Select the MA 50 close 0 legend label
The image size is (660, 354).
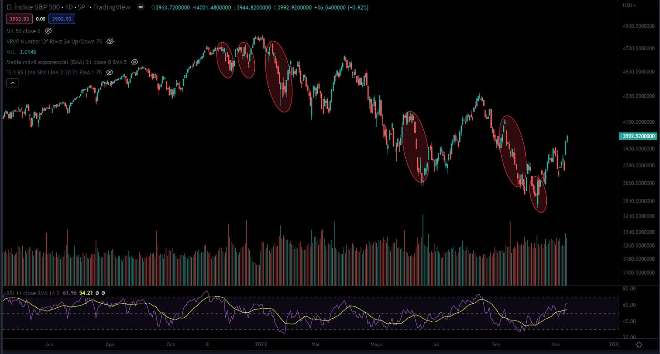(24, 31)
